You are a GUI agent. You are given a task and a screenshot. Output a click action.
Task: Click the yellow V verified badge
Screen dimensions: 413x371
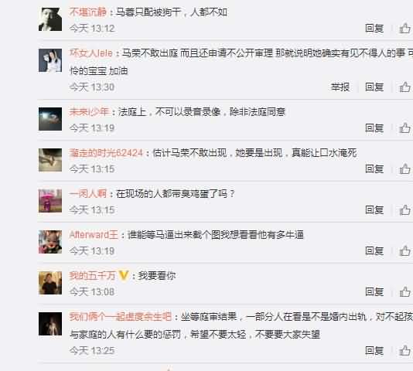click(123, 275)
